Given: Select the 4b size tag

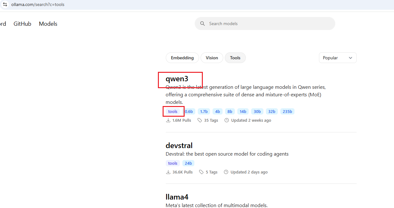Looking at the screenshot, I should coord(218,111).
